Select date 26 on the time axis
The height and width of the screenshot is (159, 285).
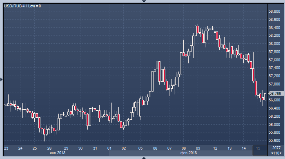(49, 148)
